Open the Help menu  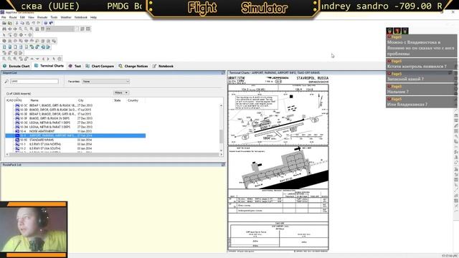click(x=93, y=17)
